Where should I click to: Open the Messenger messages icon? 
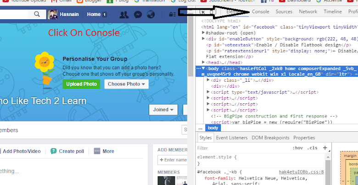(138, 15)
